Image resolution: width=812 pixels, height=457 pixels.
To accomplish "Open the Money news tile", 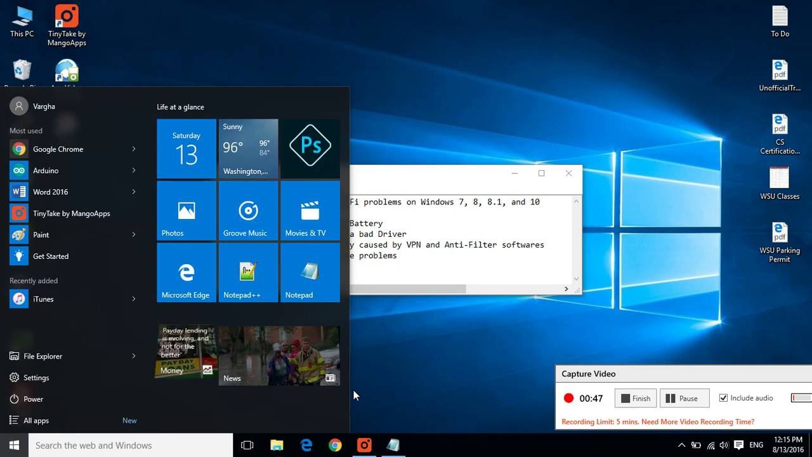I will [187, 352].
